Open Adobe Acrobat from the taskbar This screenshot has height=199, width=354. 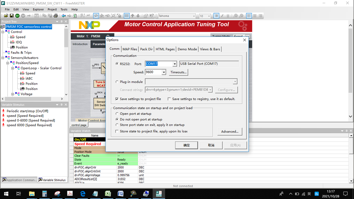pyautogui.click(x=70, y=194)
